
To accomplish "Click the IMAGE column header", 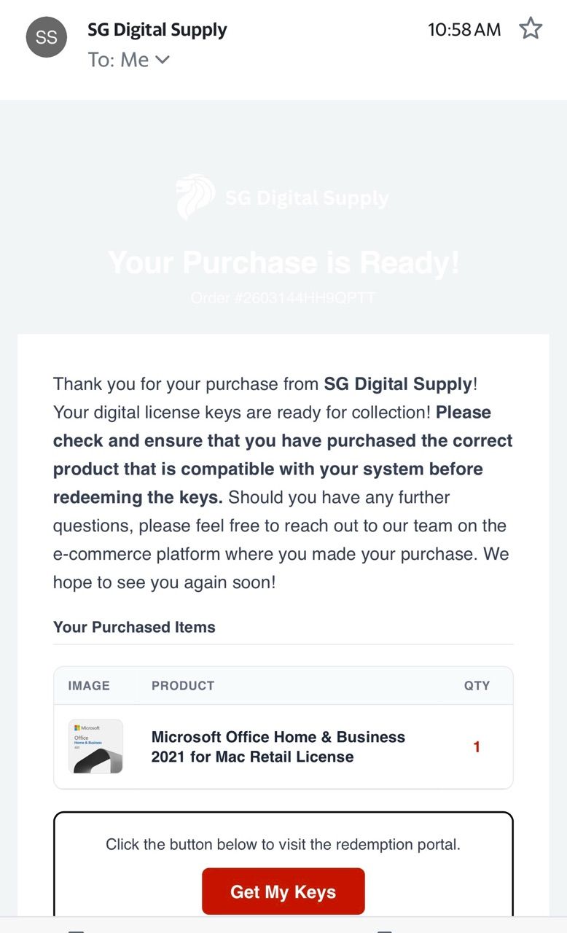I will point(89,686).
